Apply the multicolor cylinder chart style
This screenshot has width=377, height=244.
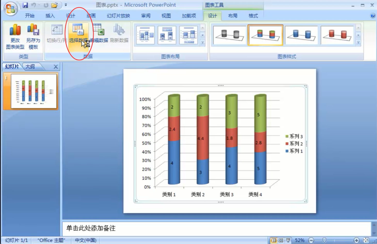pyautogui.click(x=265, y=35)
